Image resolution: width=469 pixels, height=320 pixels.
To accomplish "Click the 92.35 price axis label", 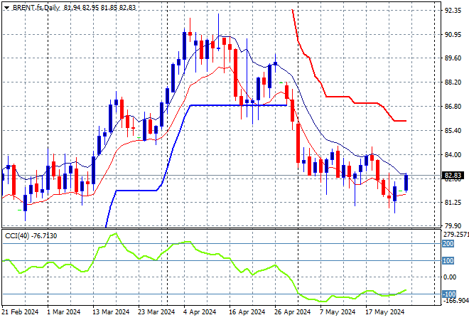I will (452, 11).
